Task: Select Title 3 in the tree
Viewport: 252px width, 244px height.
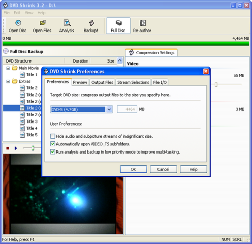Action: pyautogui.click(x=32, y=121)
